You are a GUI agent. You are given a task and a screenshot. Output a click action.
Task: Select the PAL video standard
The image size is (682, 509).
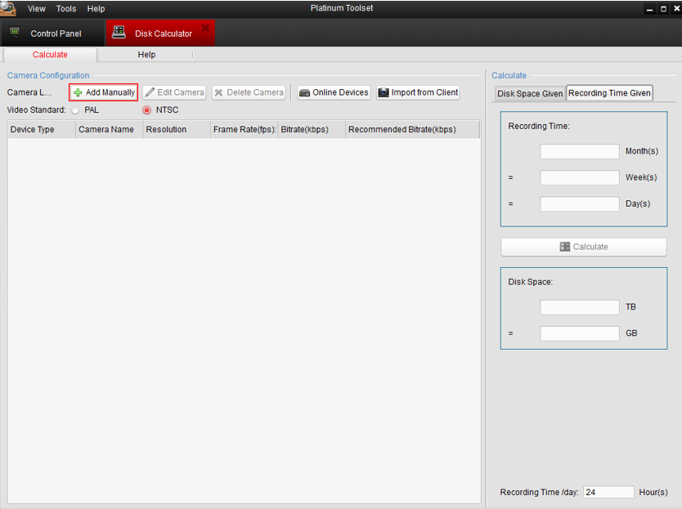click(x=76, y=110)
